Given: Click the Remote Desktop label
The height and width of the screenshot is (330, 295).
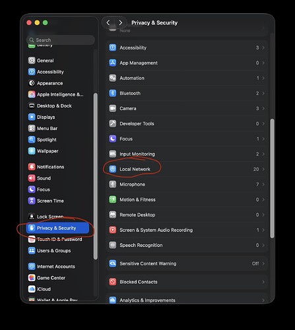Looking at the screenshot, I should (x=137, y=214).
